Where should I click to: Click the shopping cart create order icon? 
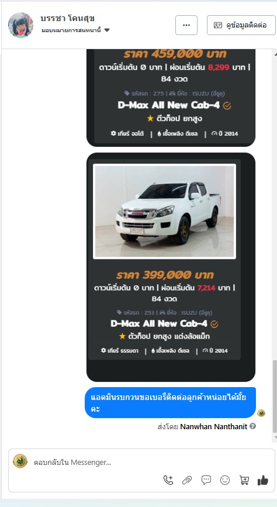tap(244, 480)
